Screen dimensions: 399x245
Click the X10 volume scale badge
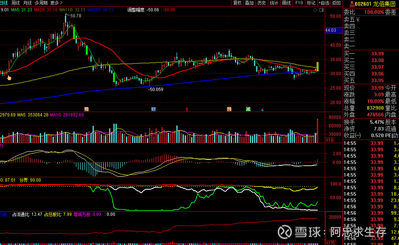coord(330,140)
